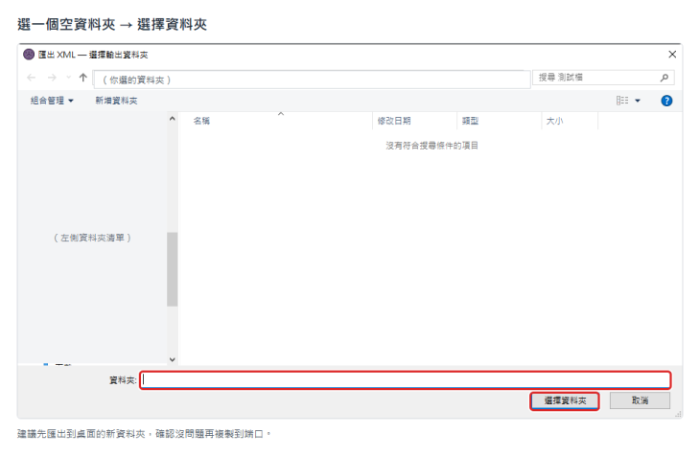This screenshot has height=457, width=700.
Task: Change view layout icon
Action: 622,101
